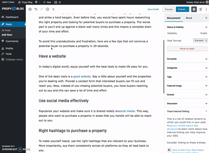The width and height of the screenshot is (209, 153).
Task: Open the Yoast SEO icon panel
Action: coord(201,9)
